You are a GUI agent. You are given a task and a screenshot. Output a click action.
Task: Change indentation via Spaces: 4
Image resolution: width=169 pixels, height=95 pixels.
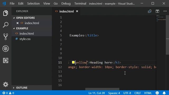pos(114,93)
